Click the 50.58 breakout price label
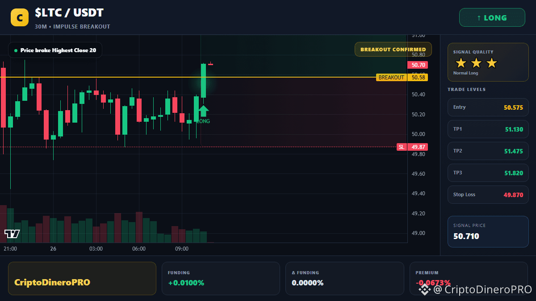Image resolution: width=536 pixels, height=301 pixels. [x=418, y=78]
